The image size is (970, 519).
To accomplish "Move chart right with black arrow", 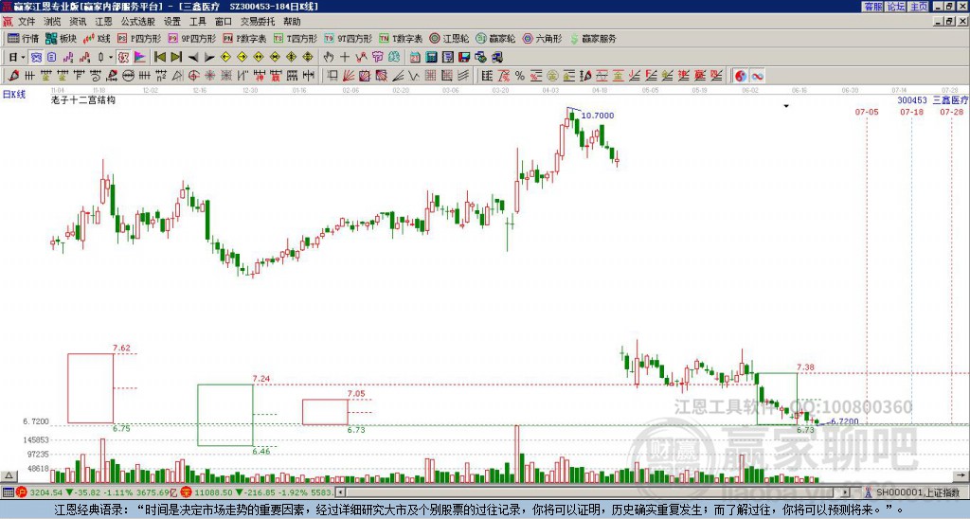I will pos(209,58).
